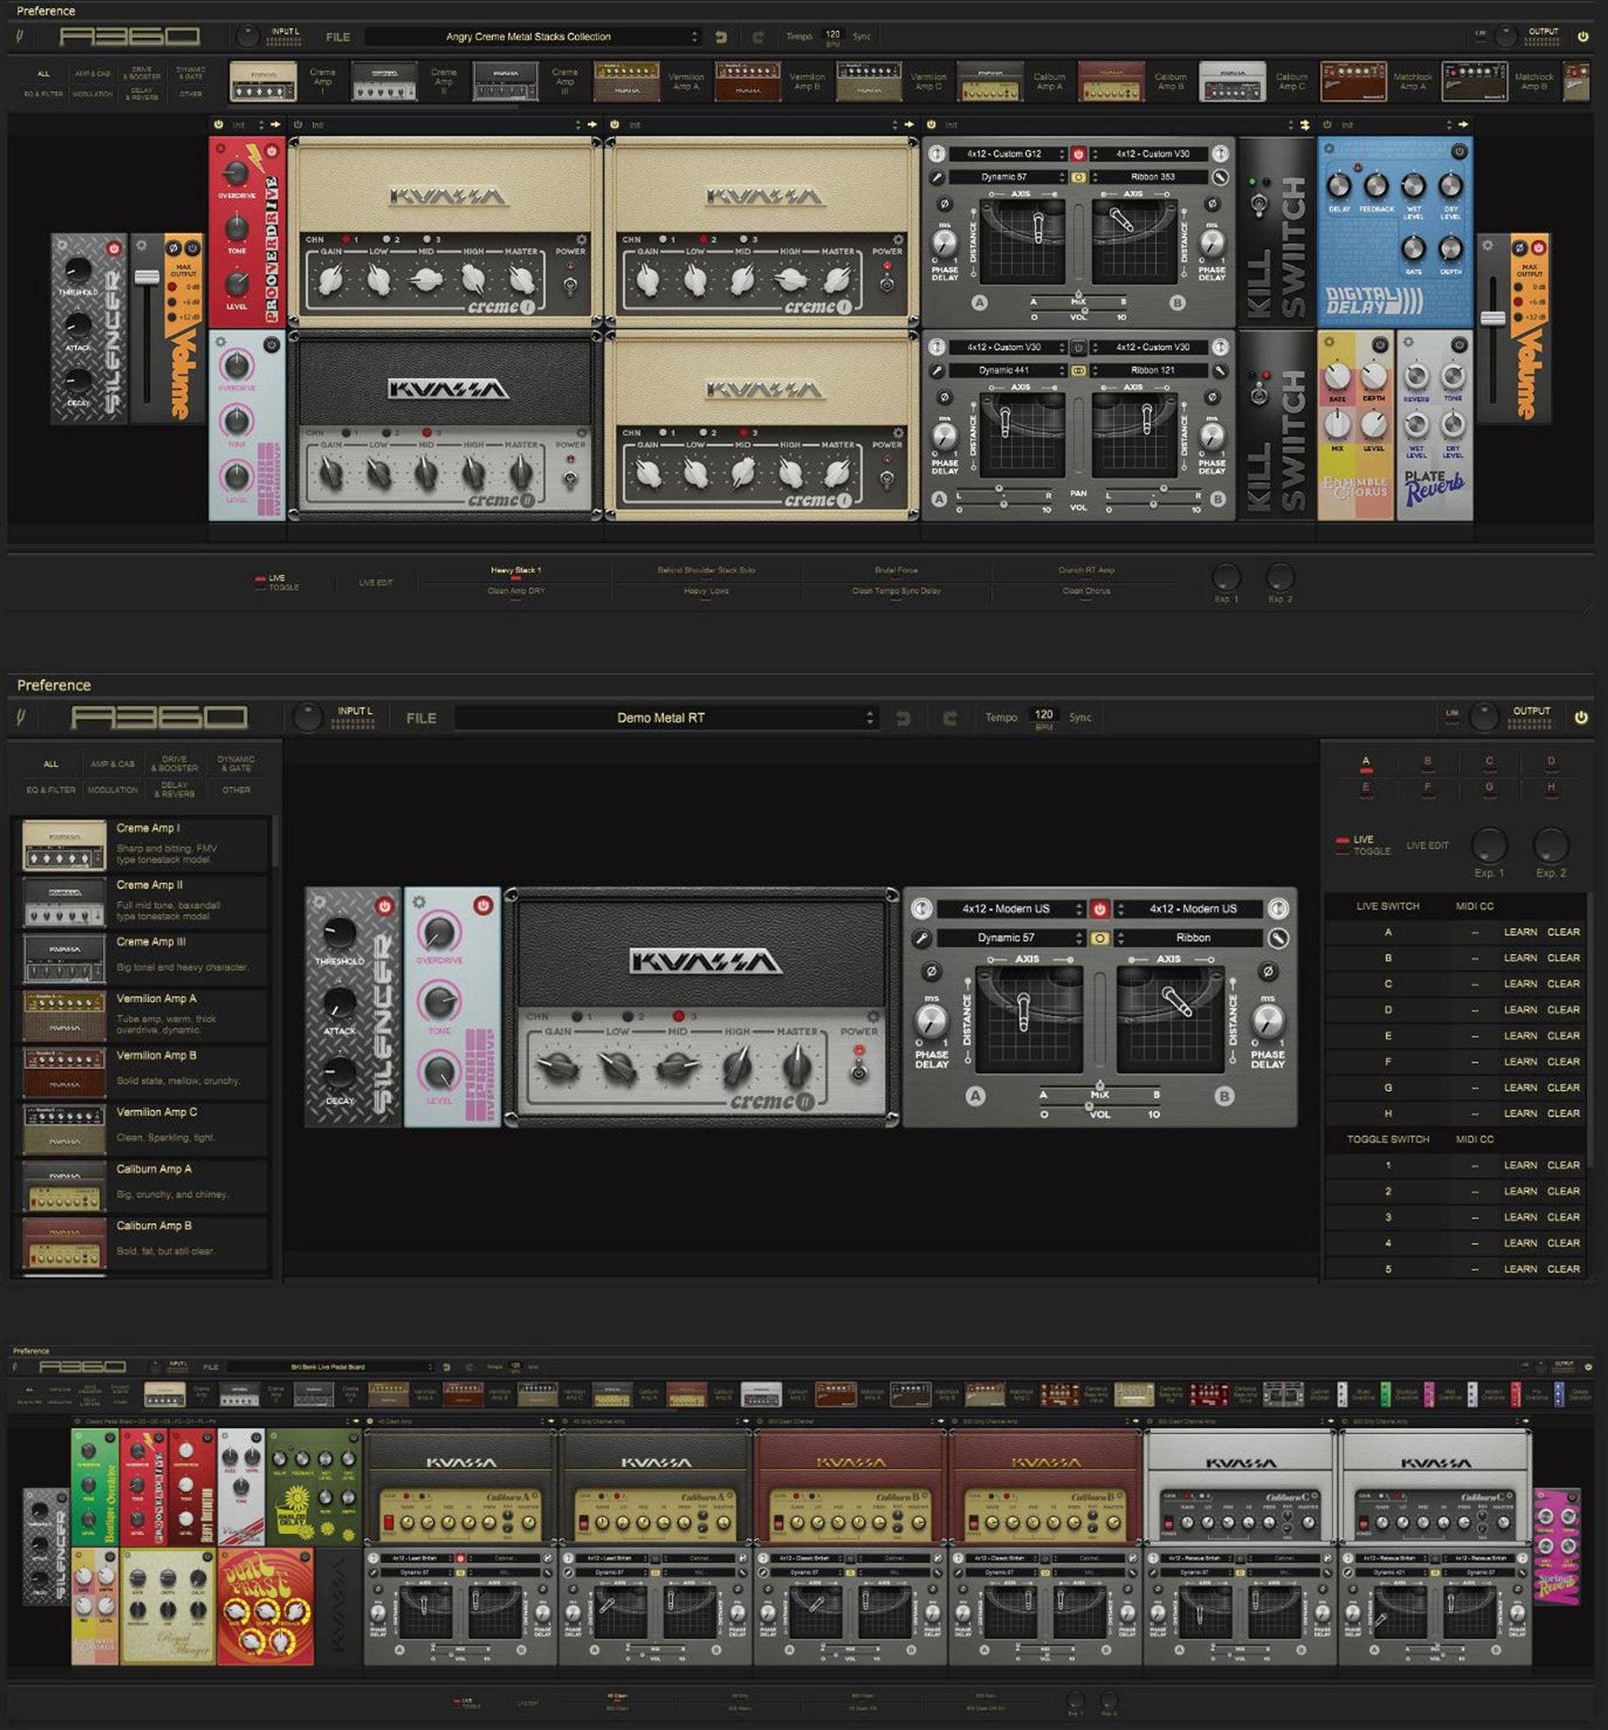This screenshot has width=1608, height=1730.
Task: Open Preference menu in Demo Metal RT window
Action: (x=54, y=685)
